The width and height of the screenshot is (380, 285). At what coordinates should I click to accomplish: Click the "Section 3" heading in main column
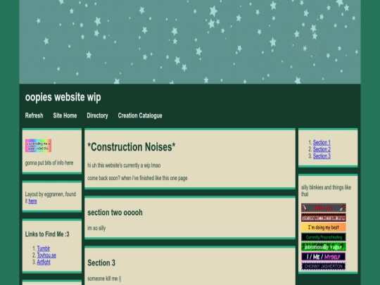click(x=101, y=262)
